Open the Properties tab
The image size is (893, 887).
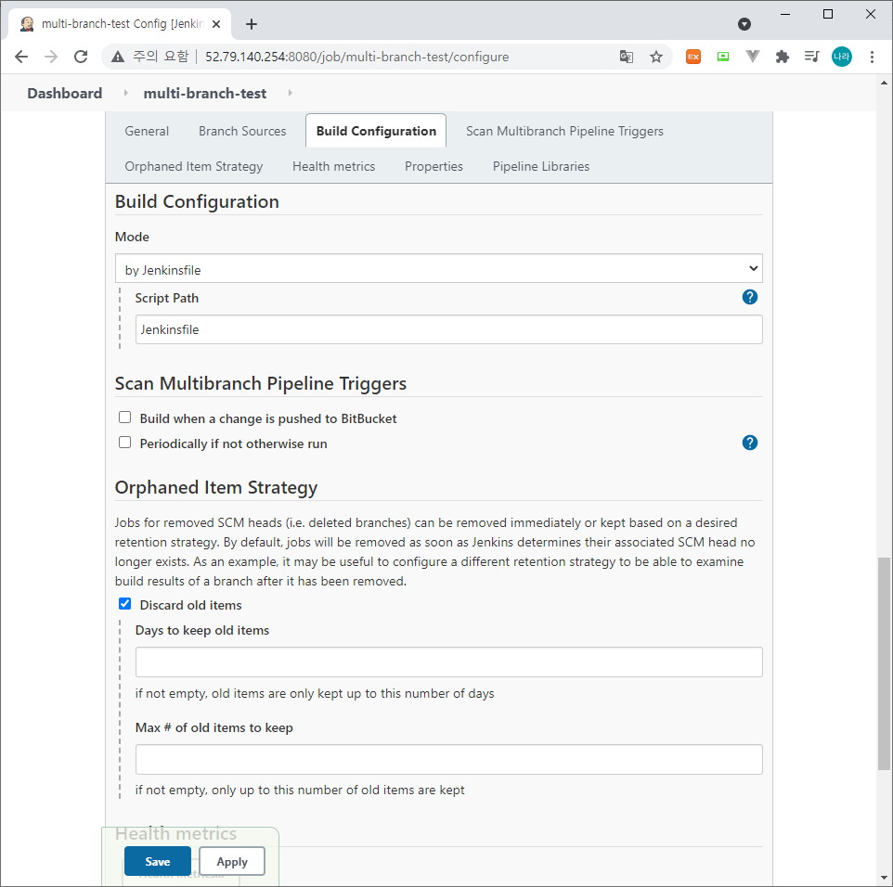tap(434, 166)
